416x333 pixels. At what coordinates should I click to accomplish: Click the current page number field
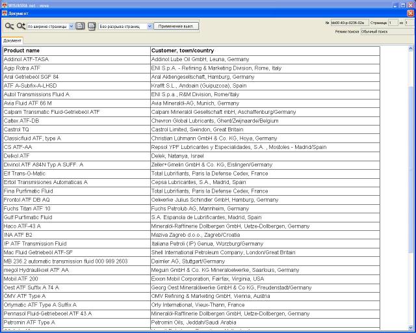(393, 23)
